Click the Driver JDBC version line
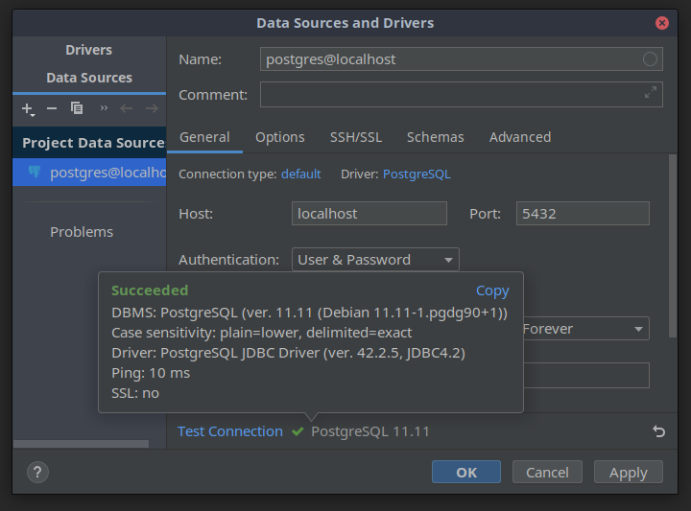Image resolution: width=691 pixels, height=511 pixels. tap(288, 353)
